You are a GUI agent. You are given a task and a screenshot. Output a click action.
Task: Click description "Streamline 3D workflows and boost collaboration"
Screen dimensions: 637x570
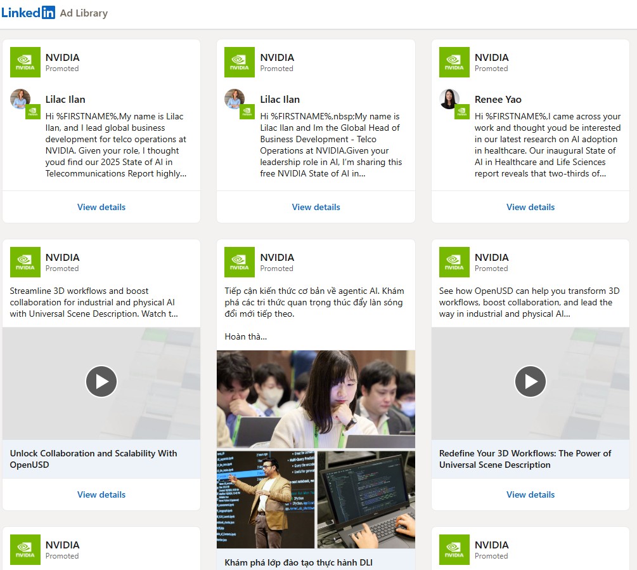click(x=94, y=302)
